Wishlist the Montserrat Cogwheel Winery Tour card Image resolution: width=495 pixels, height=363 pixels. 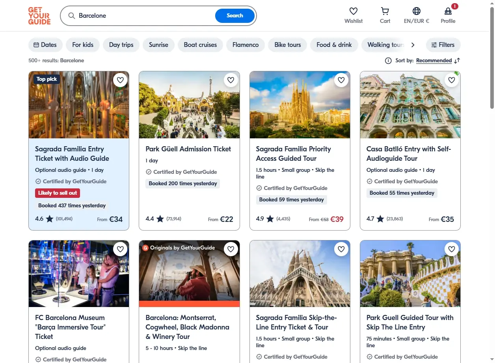coord(231,249)
